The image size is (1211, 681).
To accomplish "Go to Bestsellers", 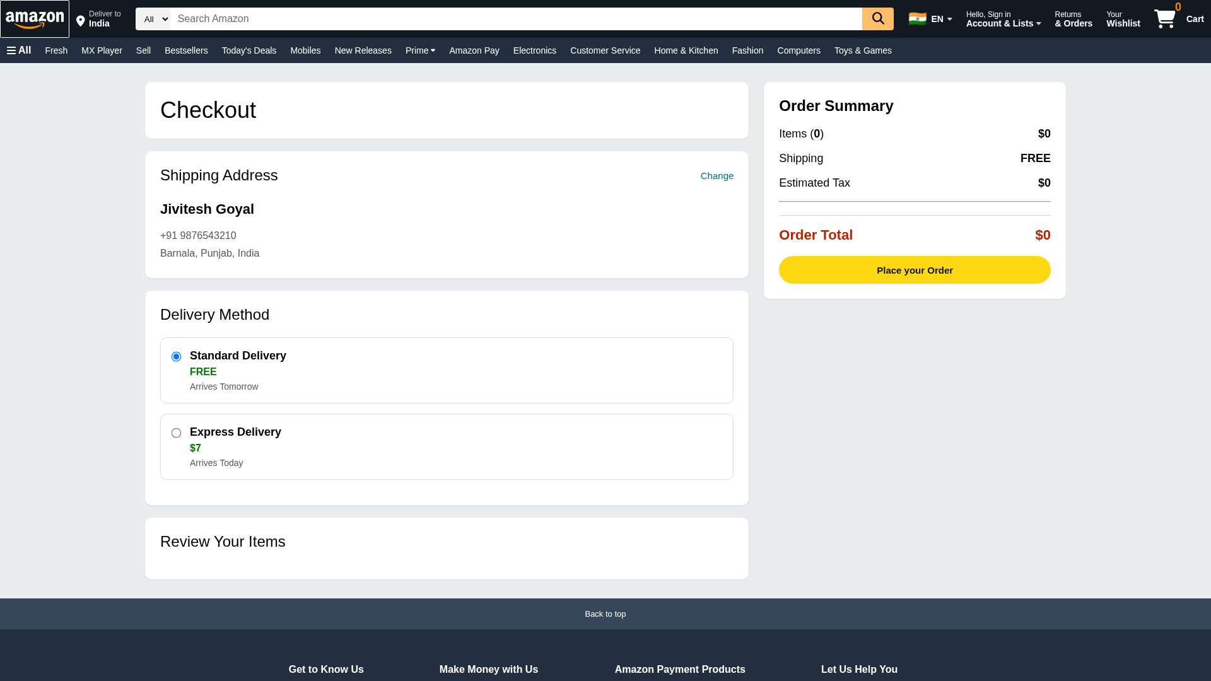I will pos(186,50).
